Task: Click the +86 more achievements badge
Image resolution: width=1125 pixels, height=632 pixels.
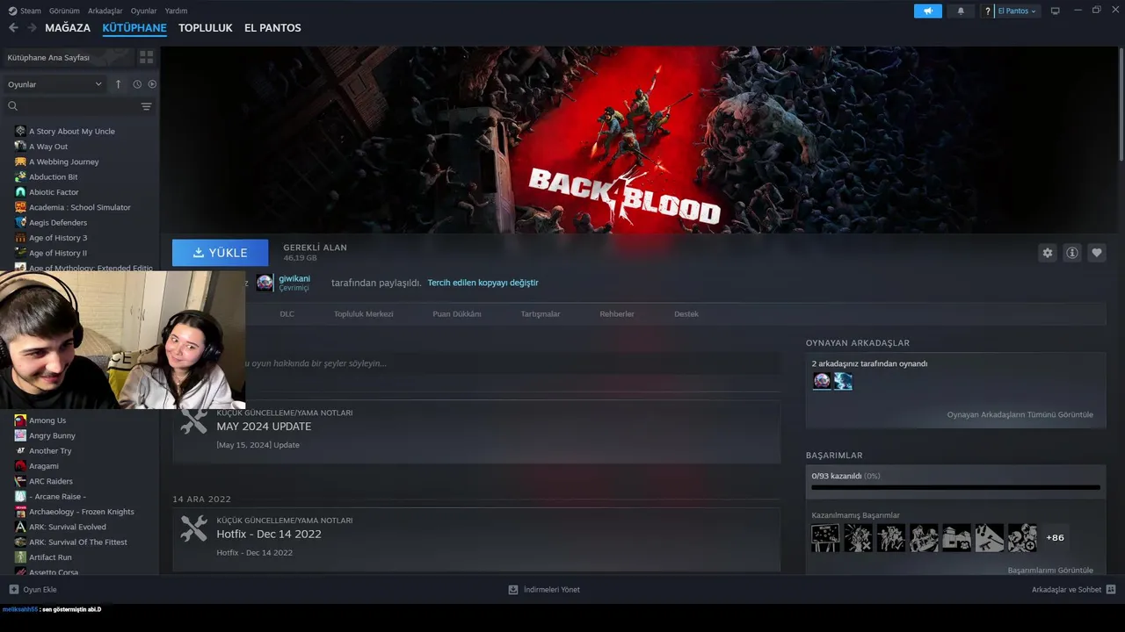Action: tap(1055, 538)
